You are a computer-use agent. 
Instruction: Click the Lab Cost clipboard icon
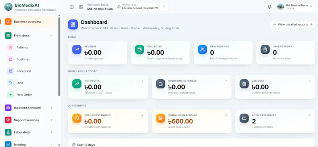(244, 84)
